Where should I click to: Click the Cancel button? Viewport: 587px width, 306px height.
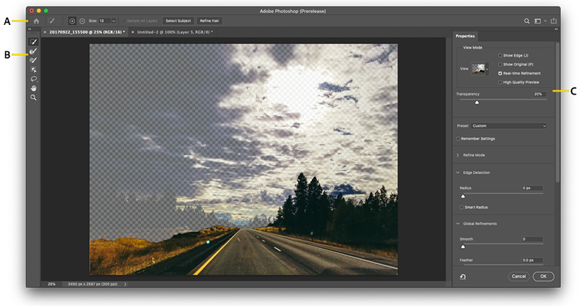(519, 277)
